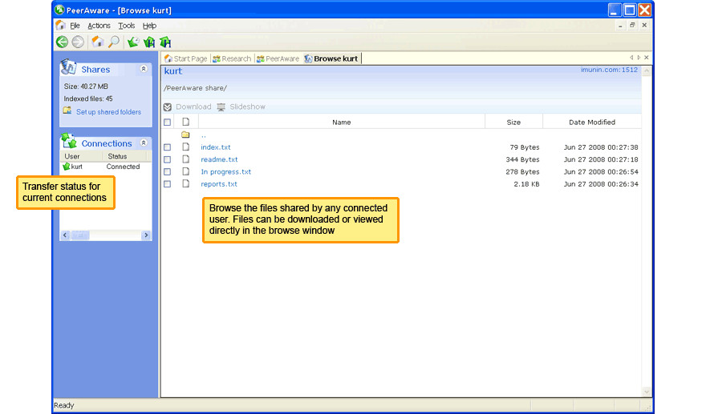Viewport: 706px width, 414px height.
Task: Click the green Back arrow toolbar icon
Action: pyautogui.click(x=62, y=42)
